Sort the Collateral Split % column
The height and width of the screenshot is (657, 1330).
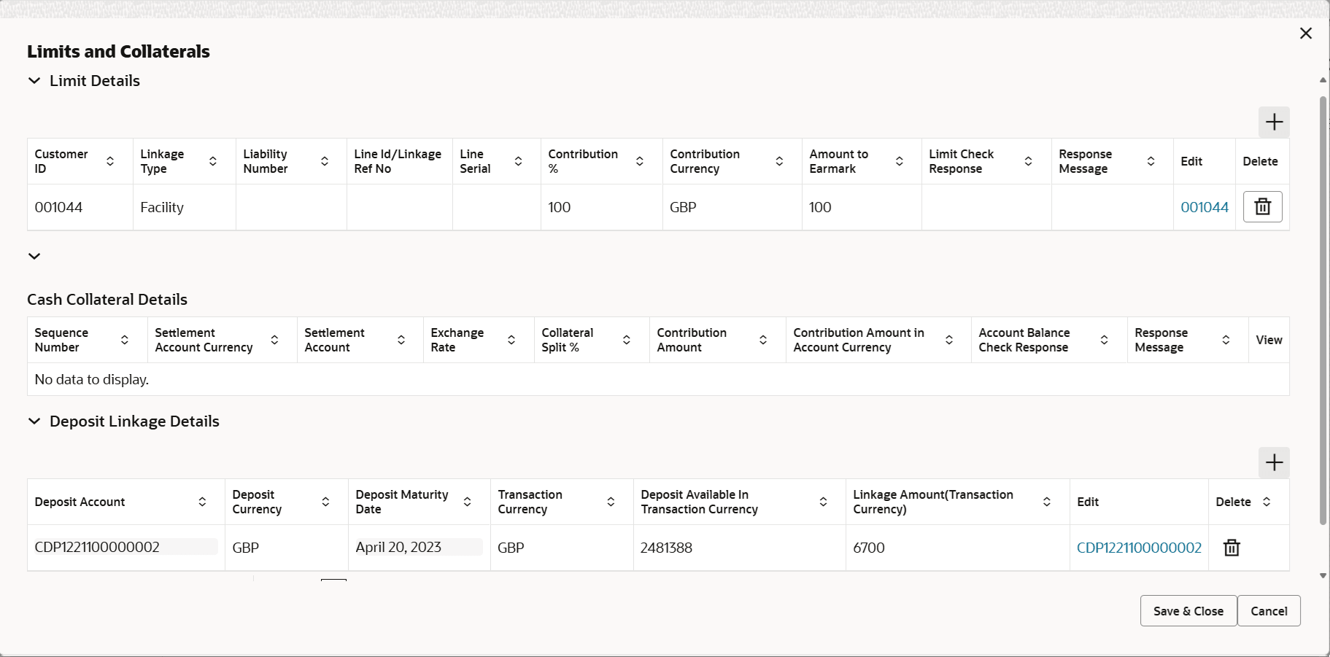coord(627,340)
